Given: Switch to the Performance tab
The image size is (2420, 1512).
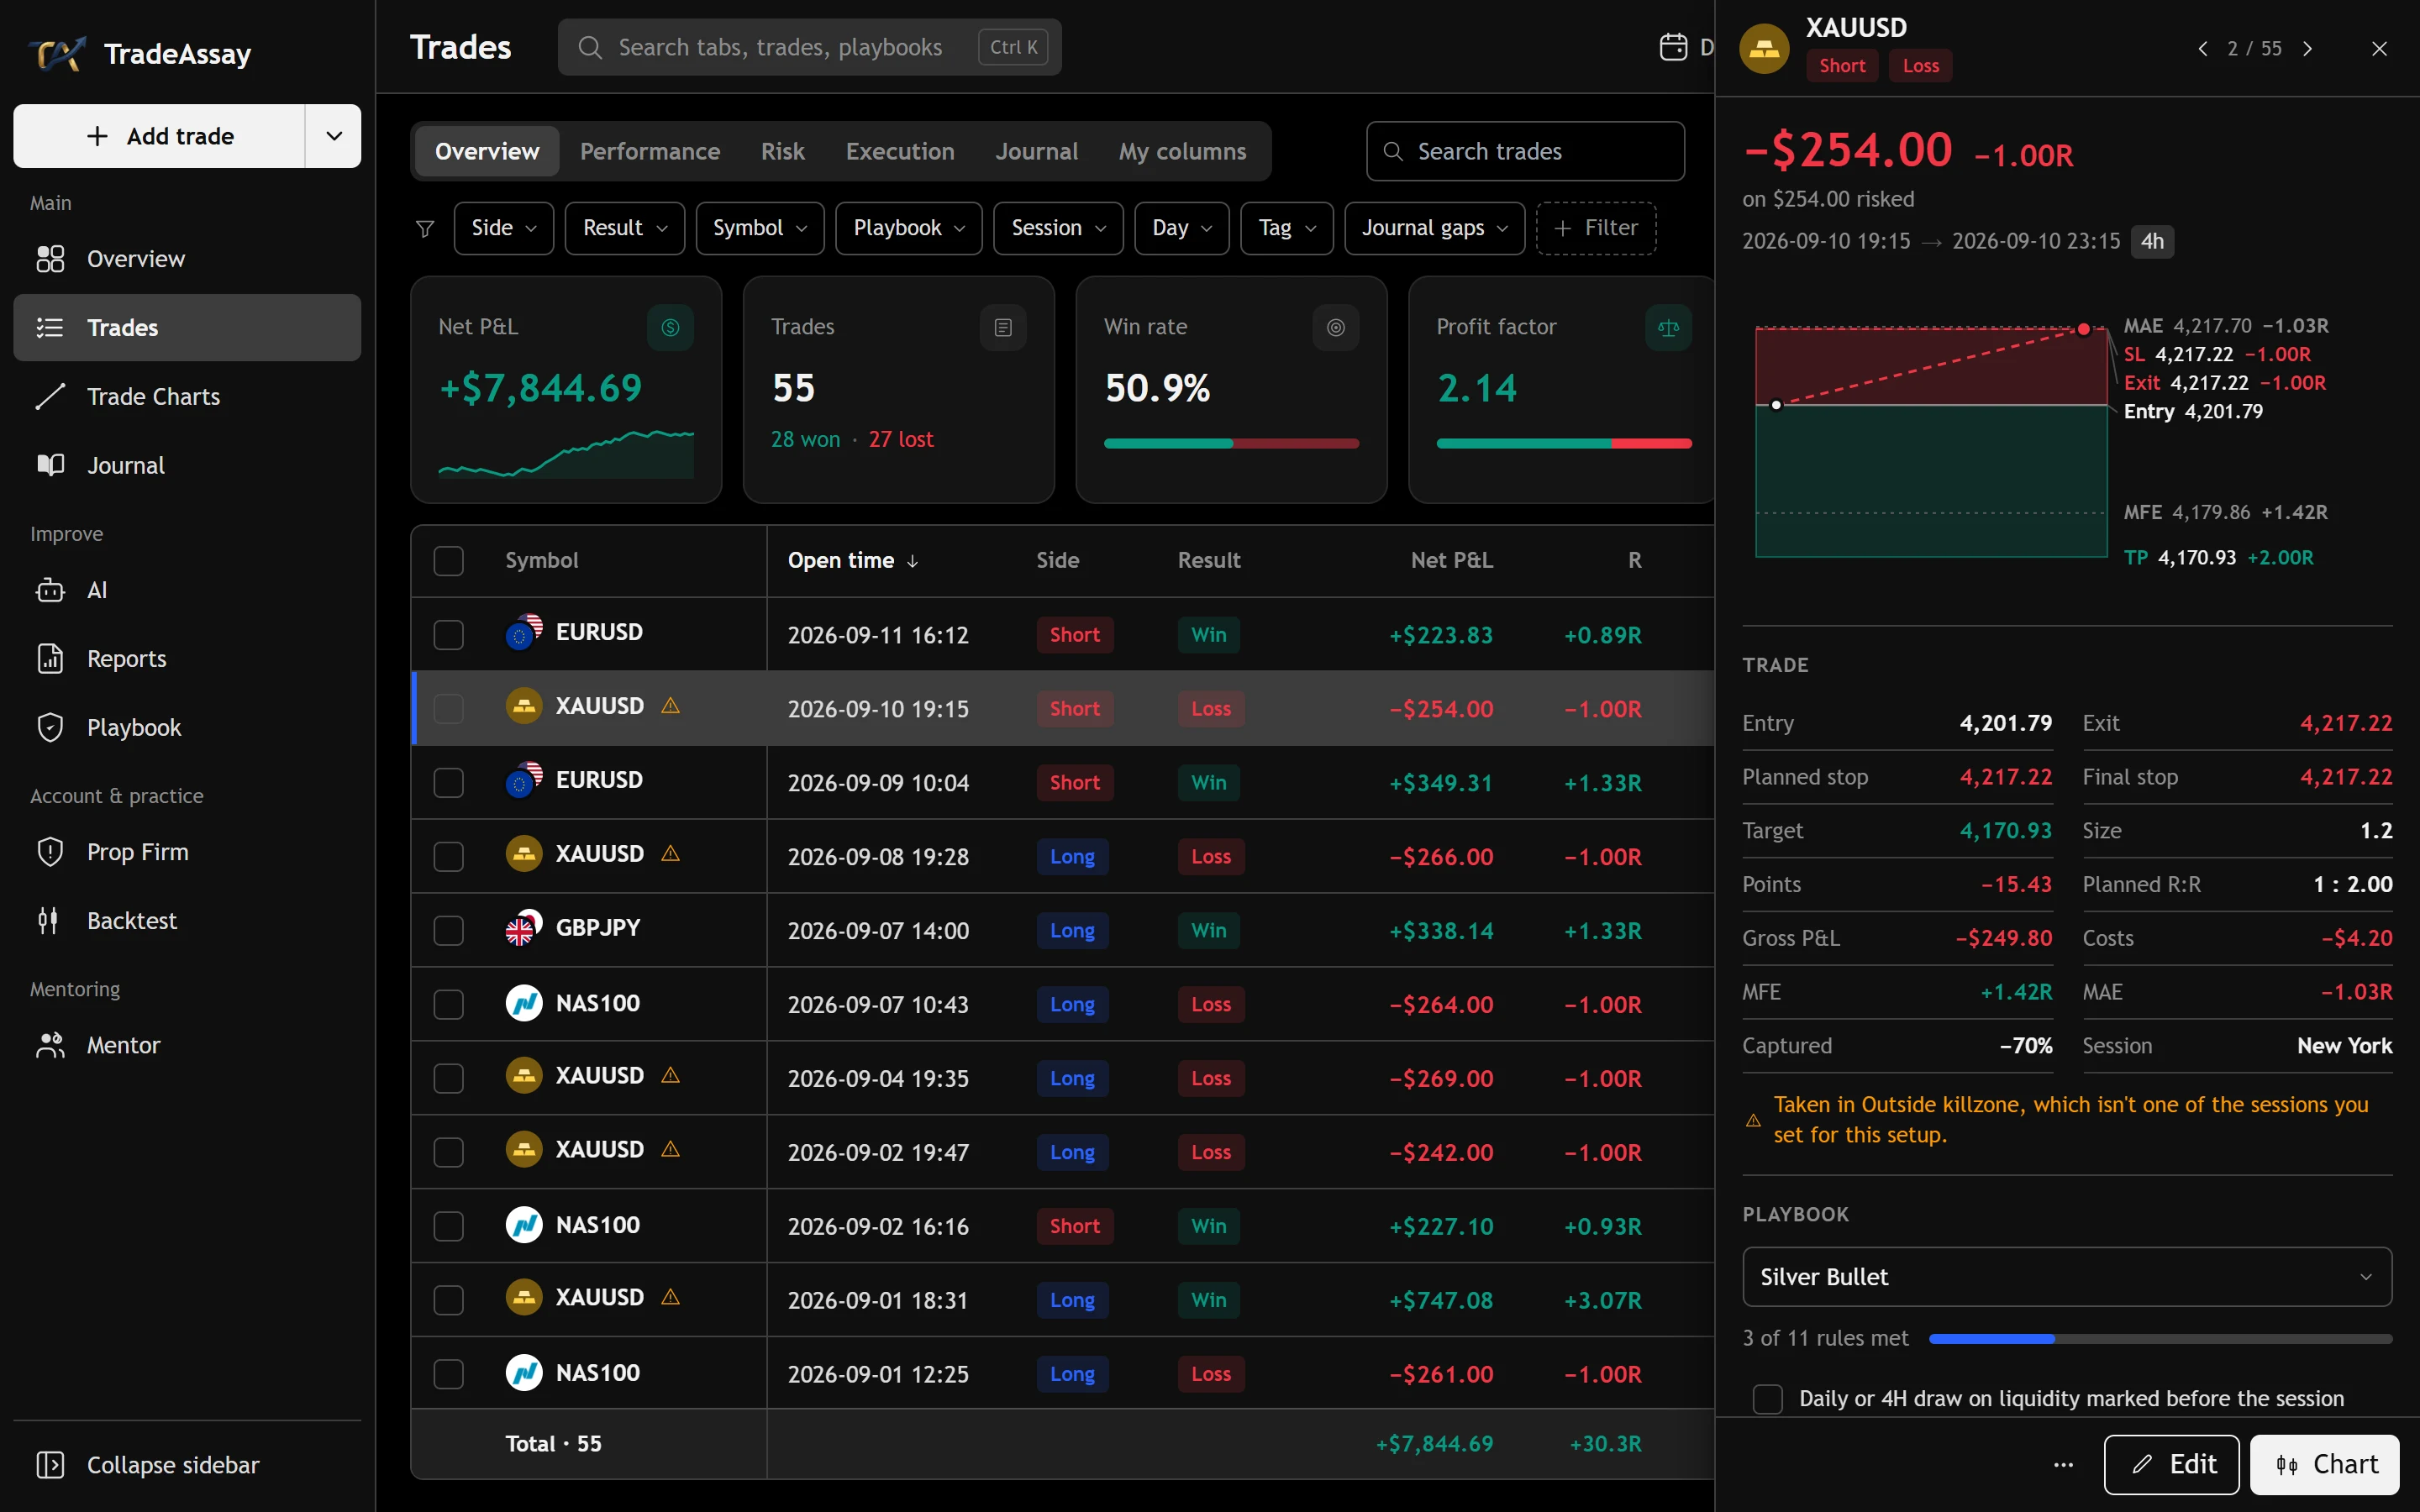Looking at the screenshot, I should (650, 152).
